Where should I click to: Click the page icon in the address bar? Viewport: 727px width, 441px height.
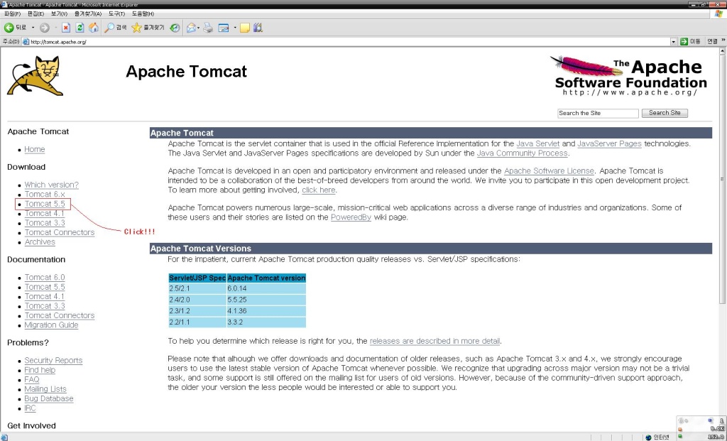pos(26,42)
